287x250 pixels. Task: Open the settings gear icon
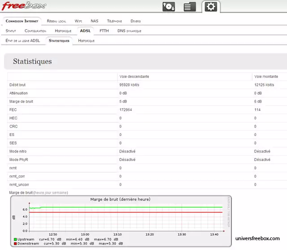tap(211, 7)
